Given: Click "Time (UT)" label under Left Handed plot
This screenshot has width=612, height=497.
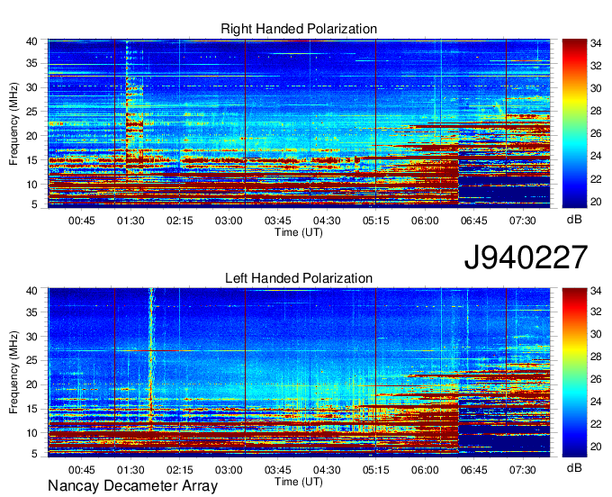Looking at the screenshot, I should click(299, 482).
